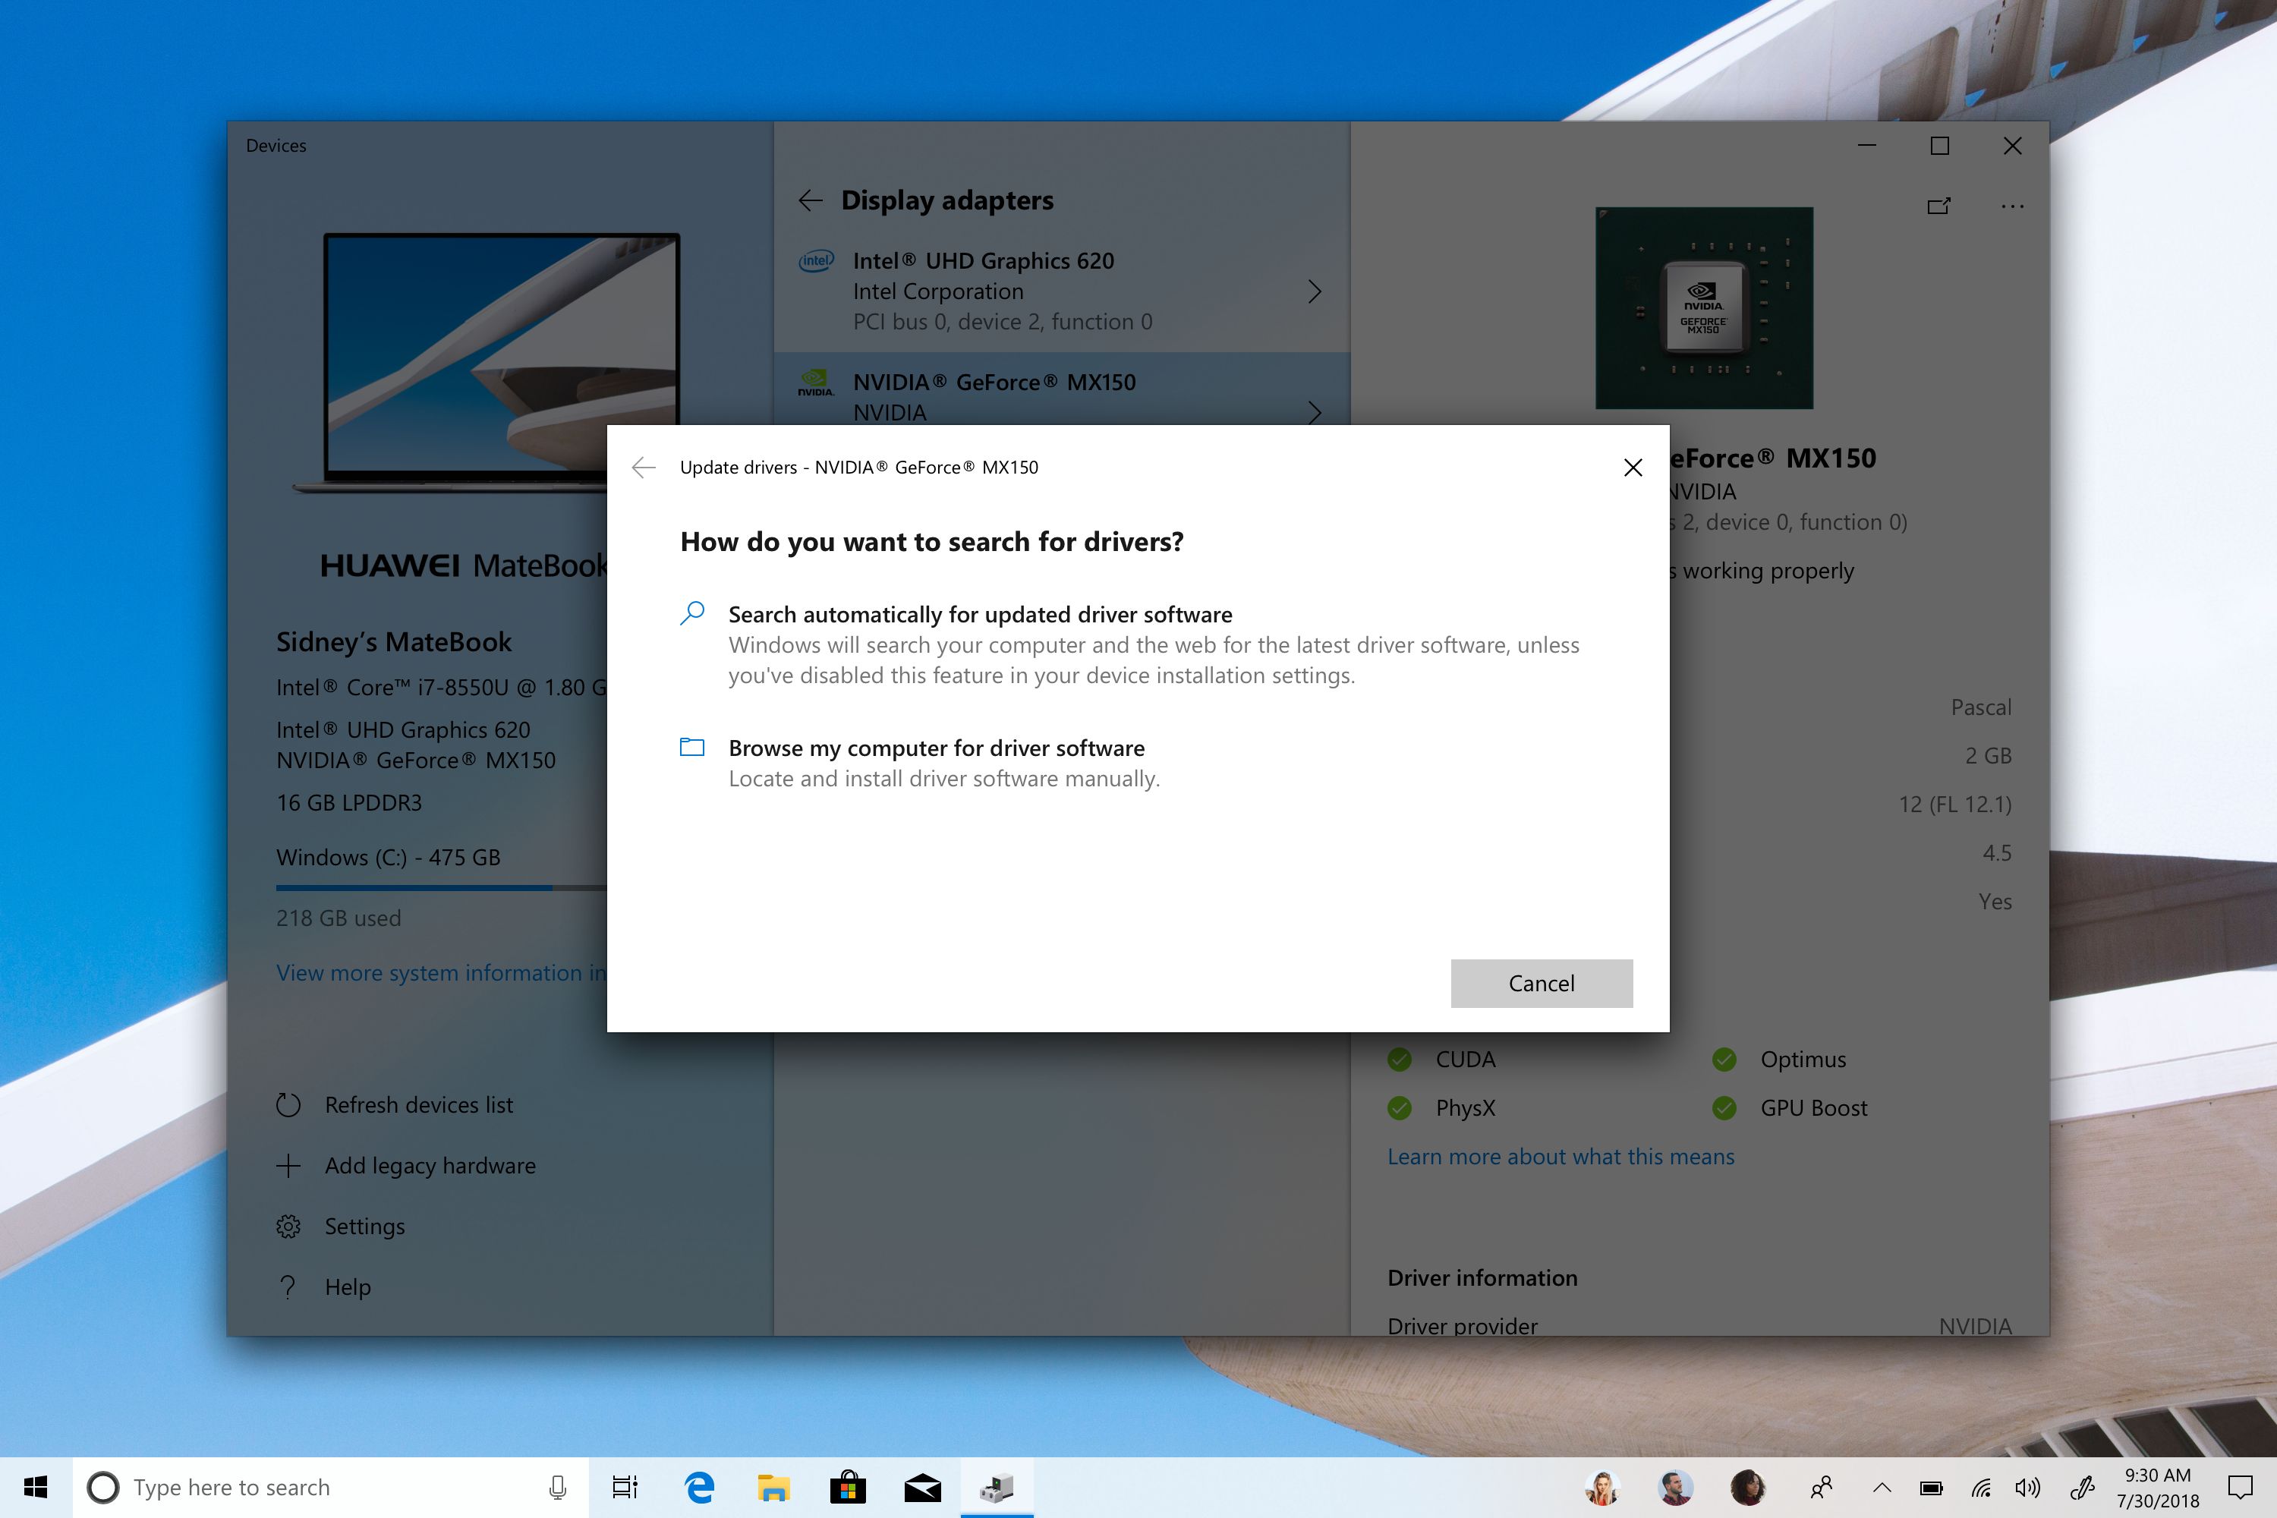Expand chevron for NVIDIA GeForce MX150
Image resolution: width=2277 pixels, height=1518 pixels.
coord(1314,412)
